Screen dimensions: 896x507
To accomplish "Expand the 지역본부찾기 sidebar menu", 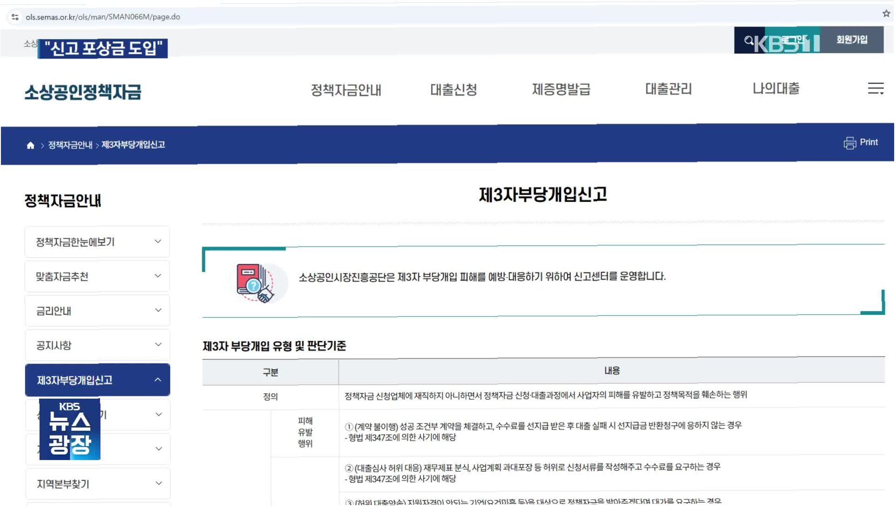I will click(x=97, y=484).
